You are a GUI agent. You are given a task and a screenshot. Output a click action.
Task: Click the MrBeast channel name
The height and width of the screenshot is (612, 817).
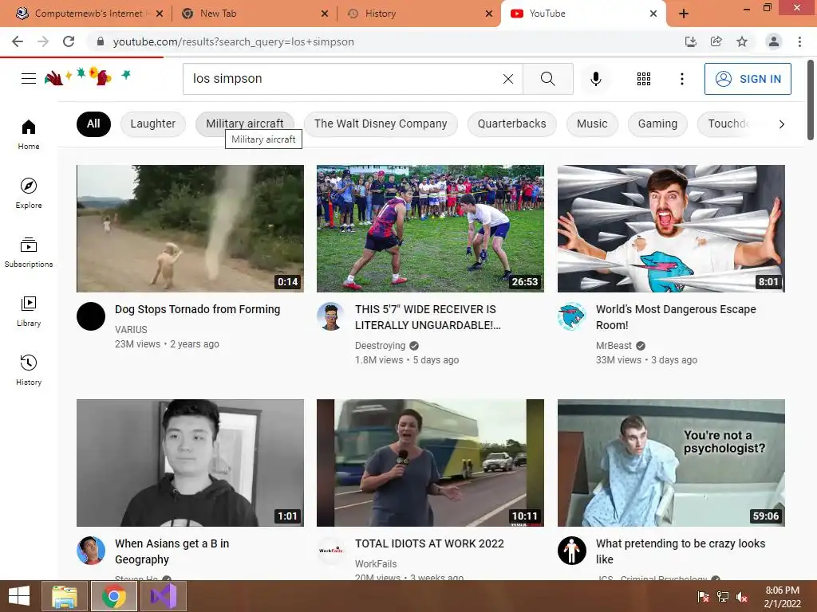[614, 346]
